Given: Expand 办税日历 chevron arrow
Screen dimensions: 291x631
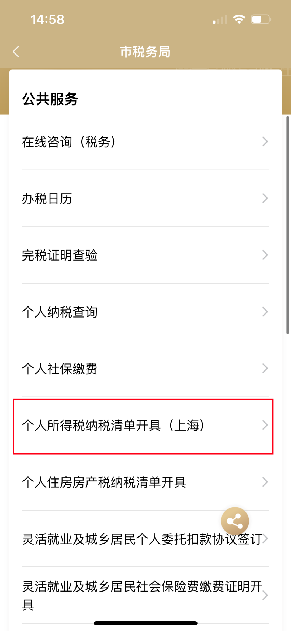Looking at the screenshot, I should pos(265,198).
